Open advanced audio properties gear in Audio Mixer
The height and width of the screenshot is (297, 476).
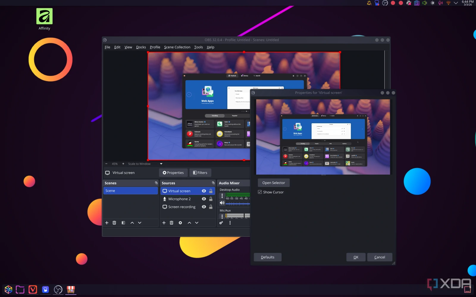click(221, 223)
